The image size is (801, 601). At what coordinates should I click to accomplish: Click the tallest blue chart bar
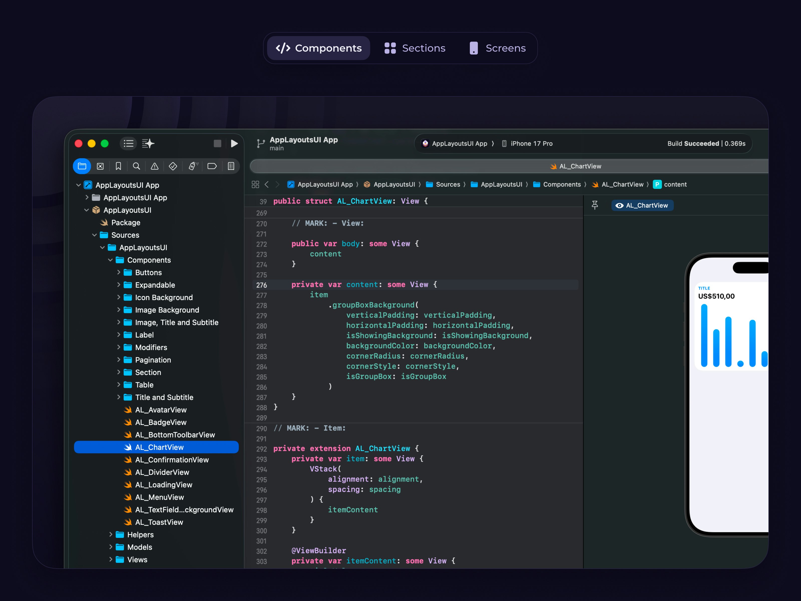(x=704, y=335)
